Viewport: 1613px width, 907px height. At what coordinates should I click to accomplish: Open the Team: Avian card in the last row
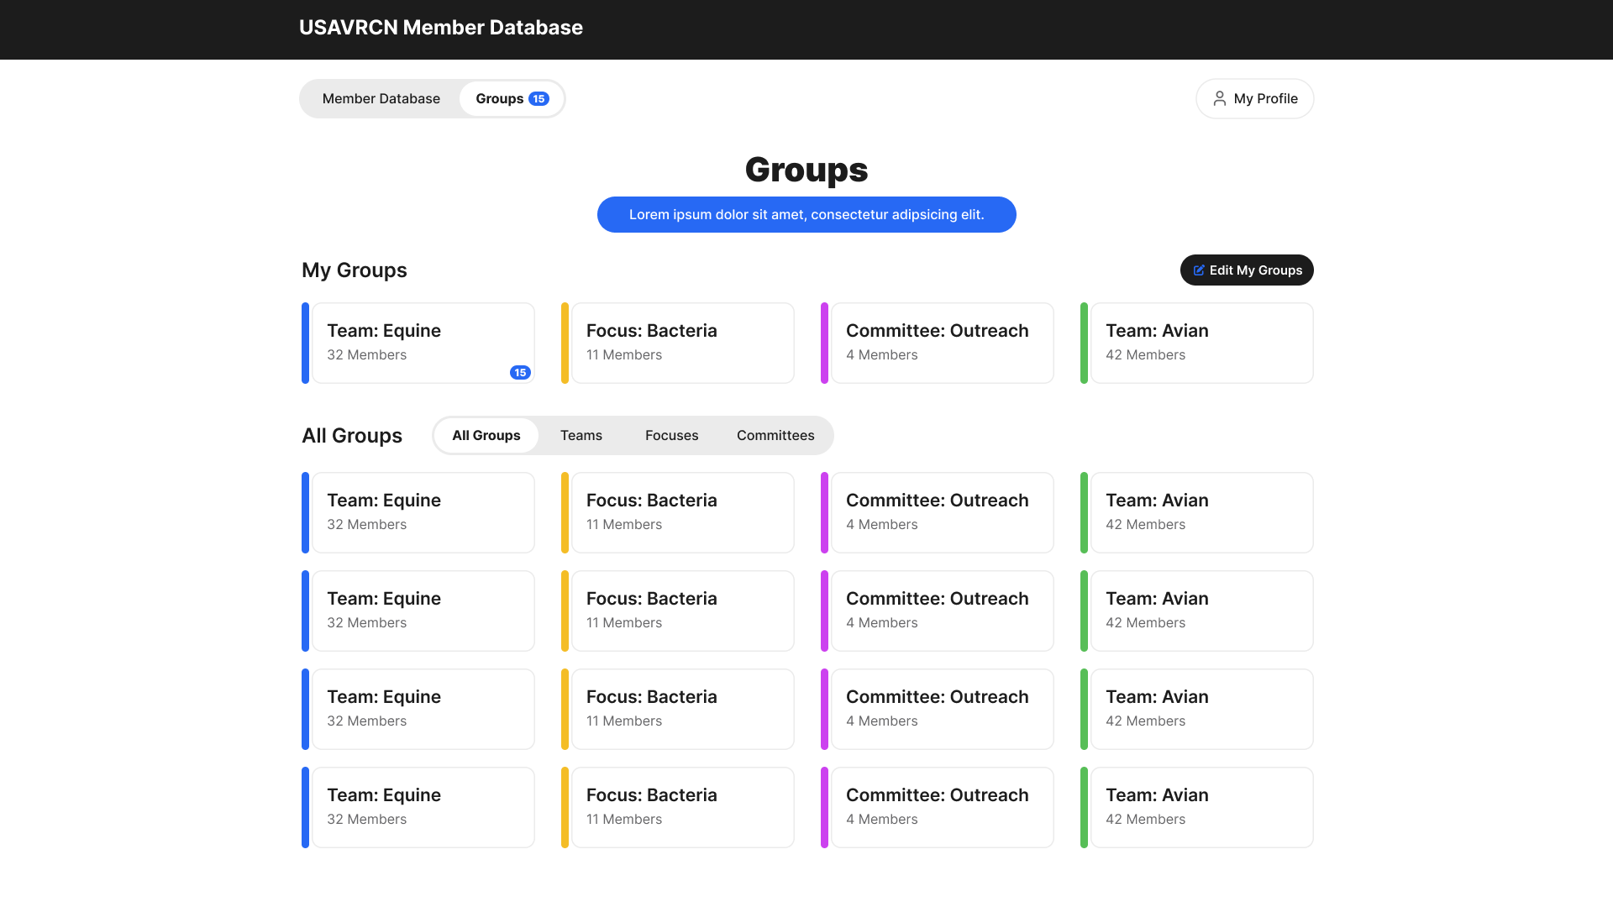pos(1201,807)
